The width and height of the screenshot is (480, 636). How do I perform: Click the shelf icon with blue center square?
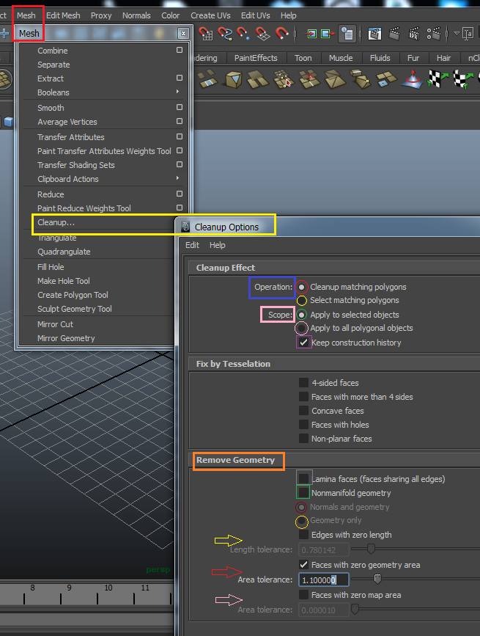[x=385, y=79]
